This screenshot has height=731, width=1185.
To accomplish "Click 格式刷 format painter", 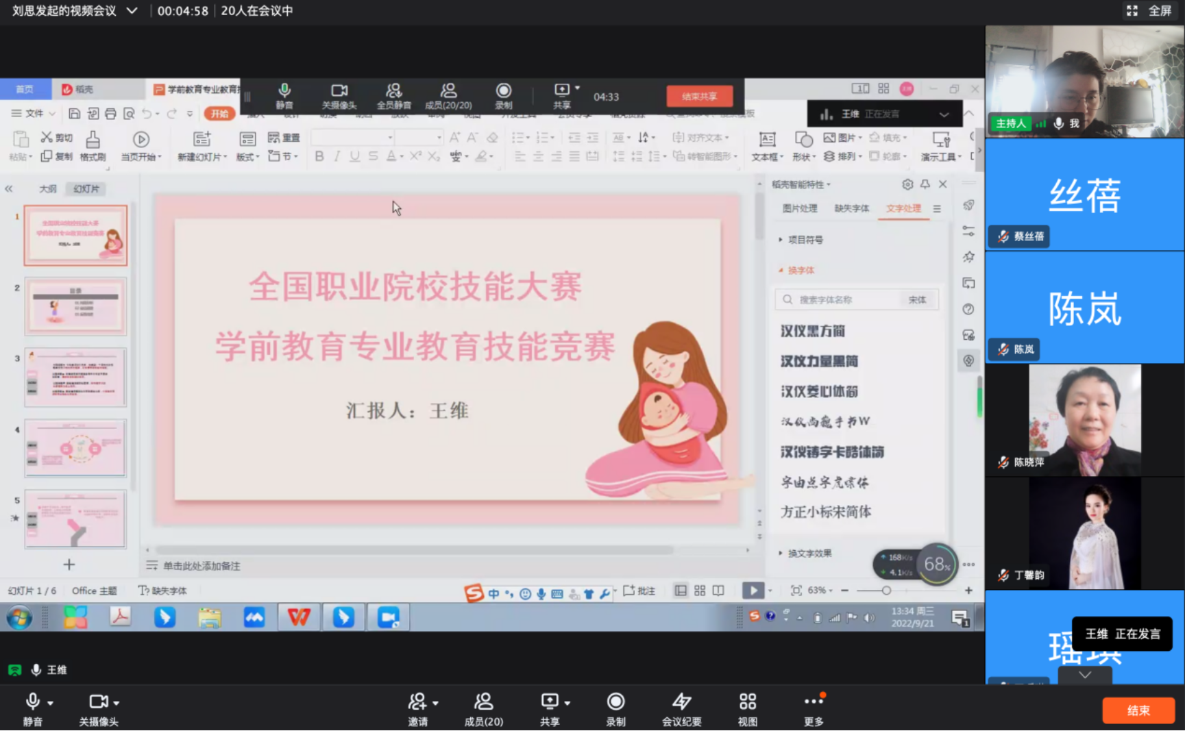I will tap(93, 146).
